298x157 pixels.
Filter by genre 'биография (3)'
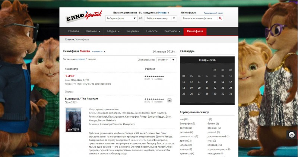tap(187, 124)
